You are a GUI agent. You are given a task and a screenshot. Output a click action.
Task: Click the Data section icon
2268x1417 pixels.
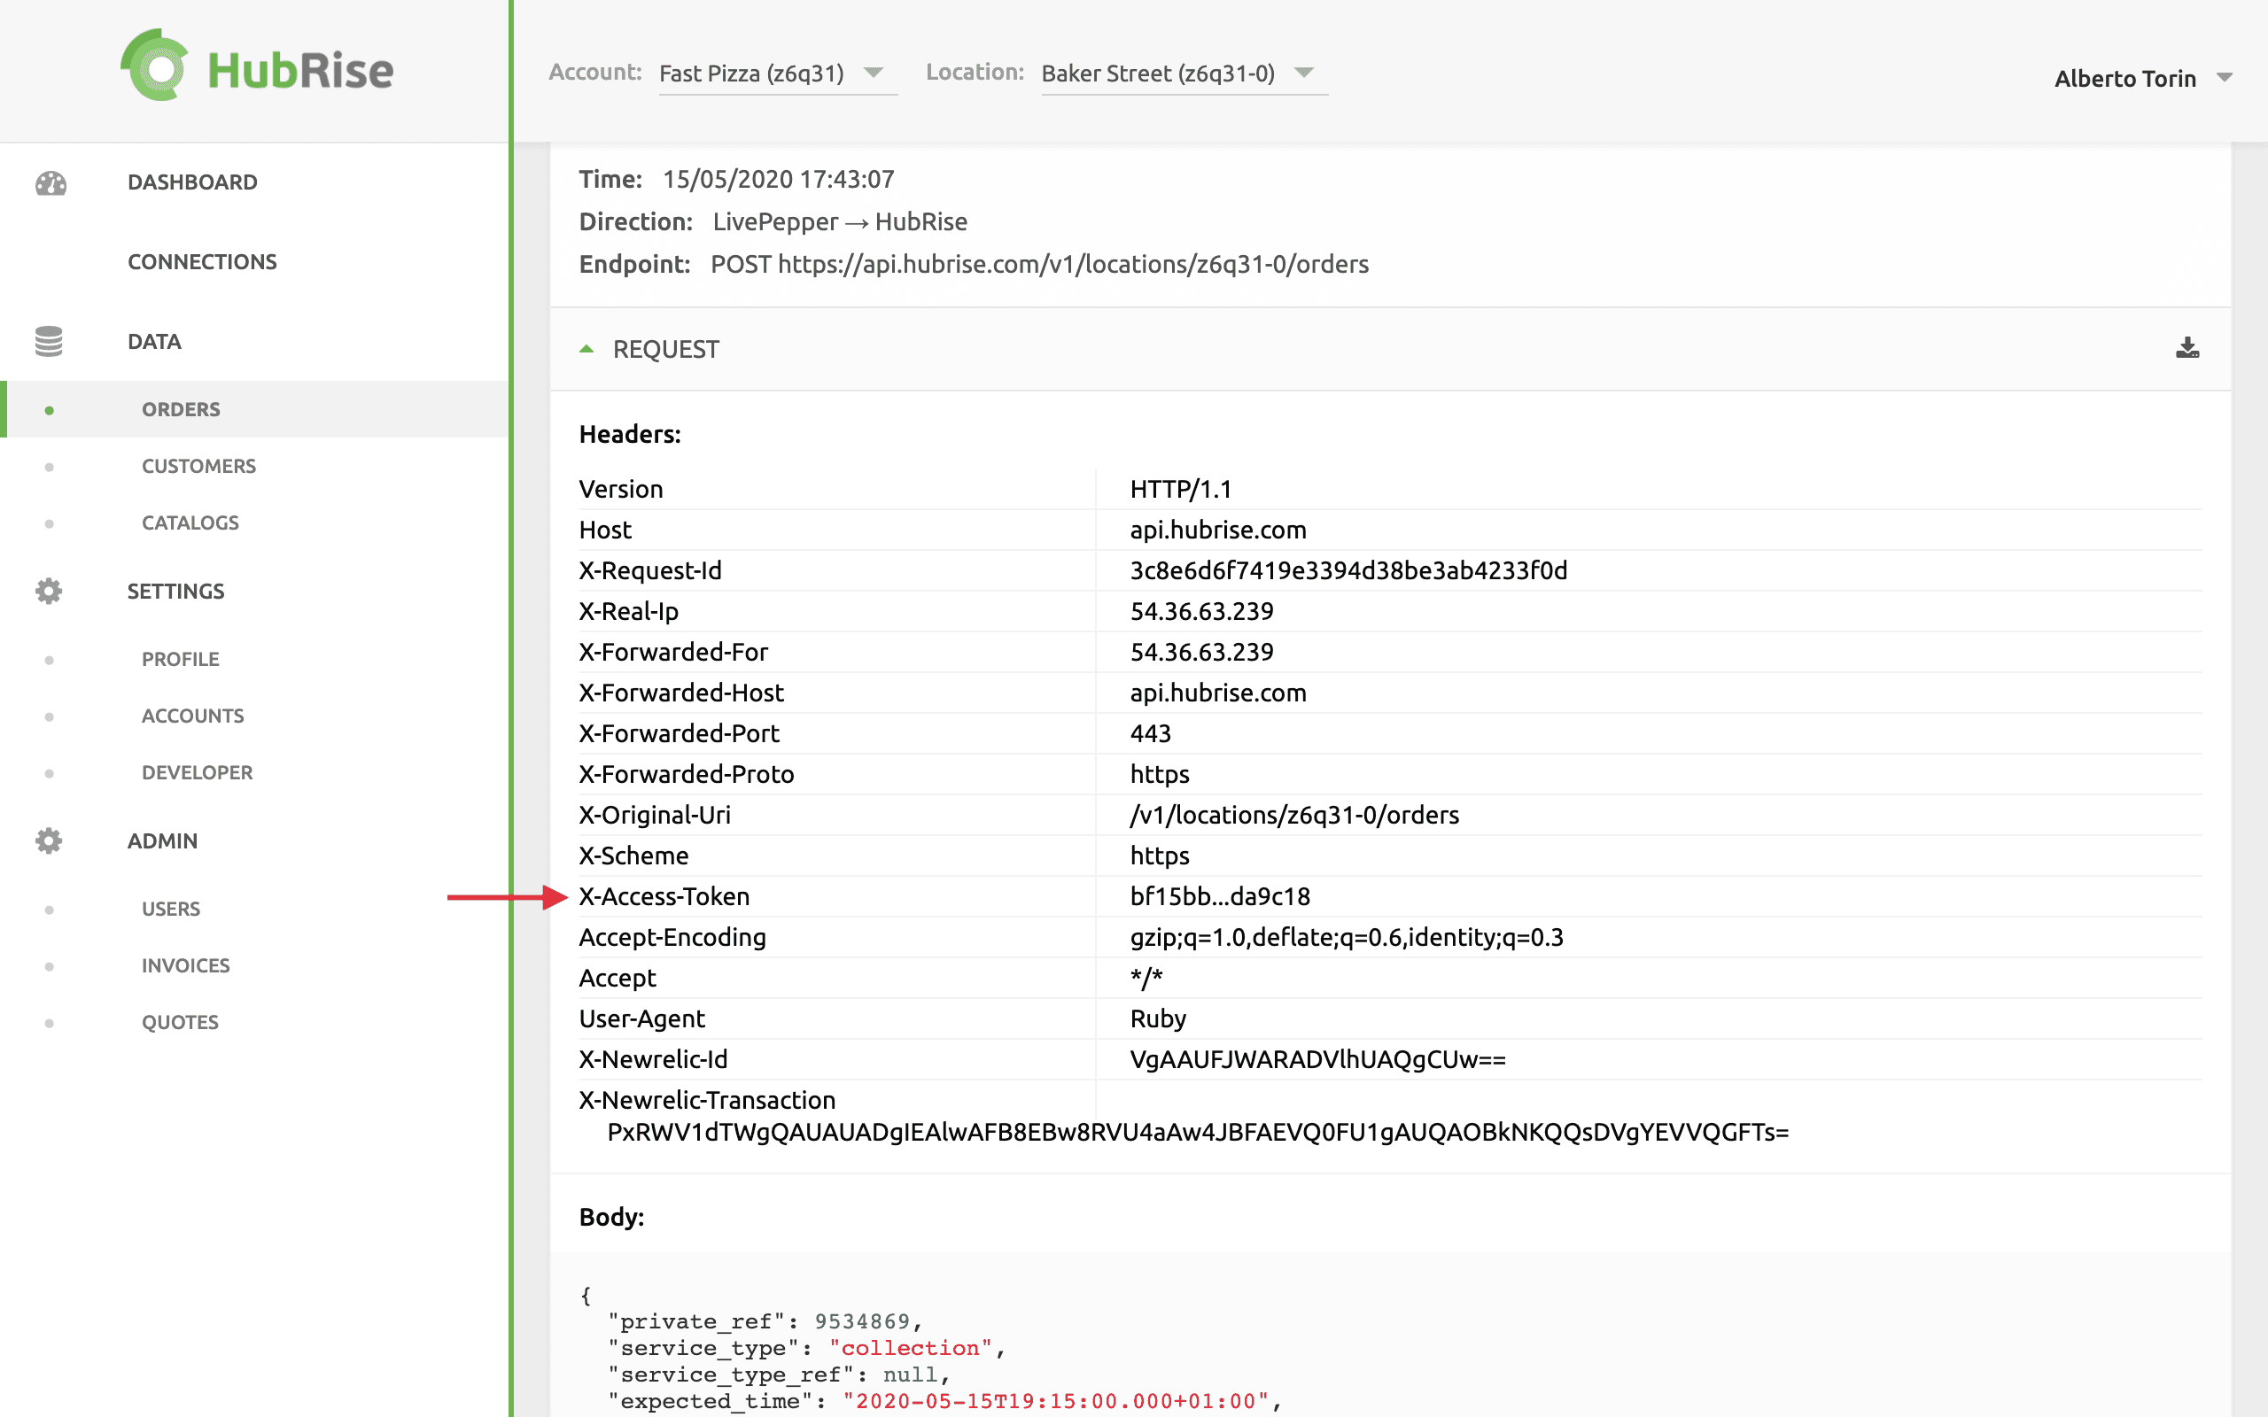[47, 339]
